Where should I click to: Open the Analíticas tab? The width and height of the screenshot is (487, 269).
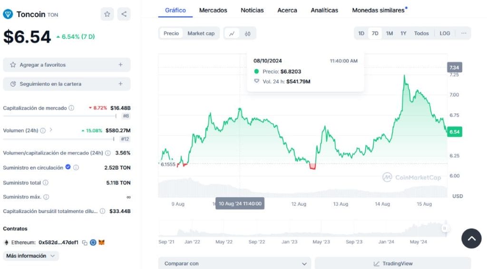coord(324,10)
